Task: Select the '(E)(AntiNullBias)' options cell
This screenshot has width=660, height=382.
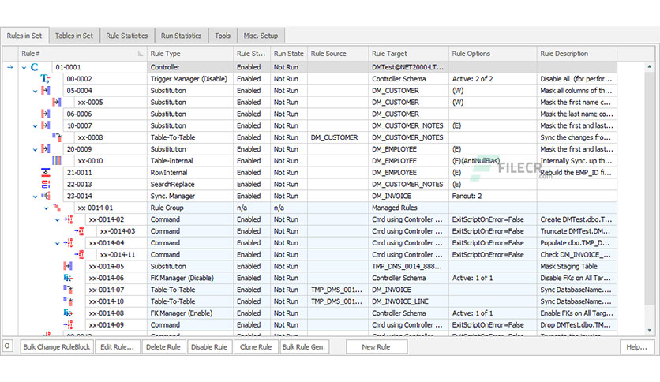Action: coord(493,161)
